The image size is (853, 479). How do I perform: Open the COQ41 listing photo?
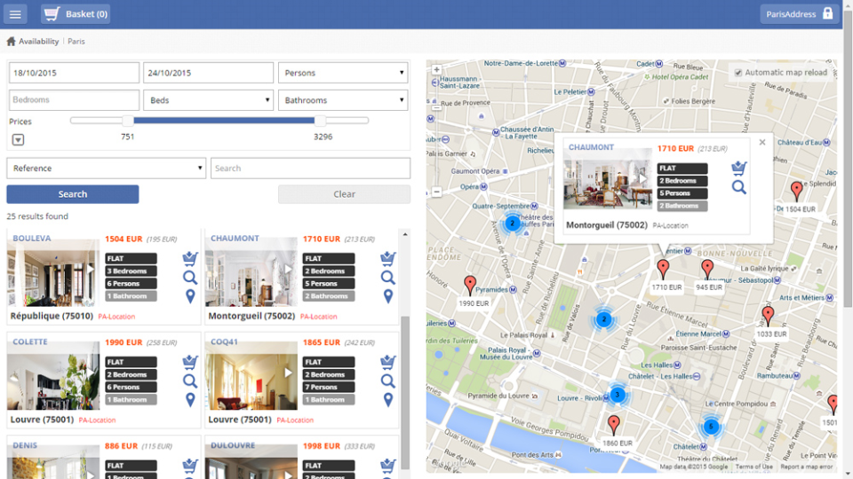click(251, 377)
